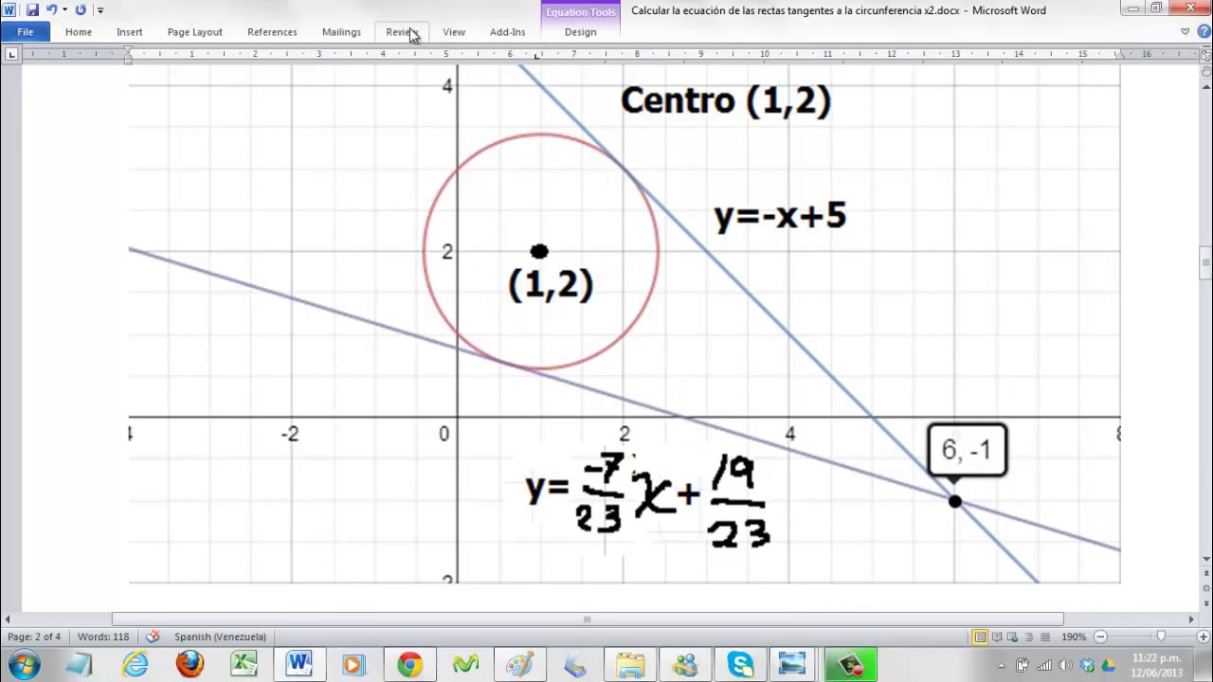Show hidden system tray icons arrow
1213x682 pixels.
pos(1004,665)
